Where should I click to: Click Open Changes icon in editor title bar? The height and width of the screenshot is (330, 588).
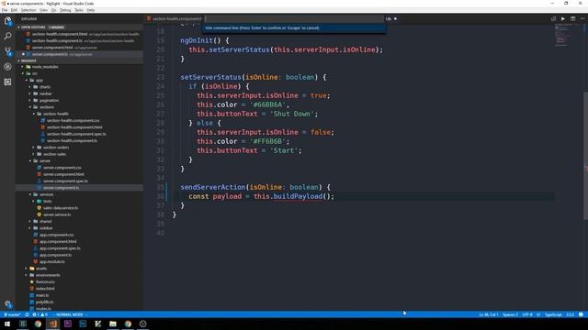tap(553, 18)
